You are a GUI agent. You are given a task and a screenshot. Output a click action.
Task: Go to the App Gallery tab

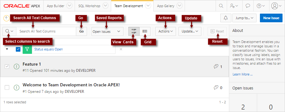(166, 6)
